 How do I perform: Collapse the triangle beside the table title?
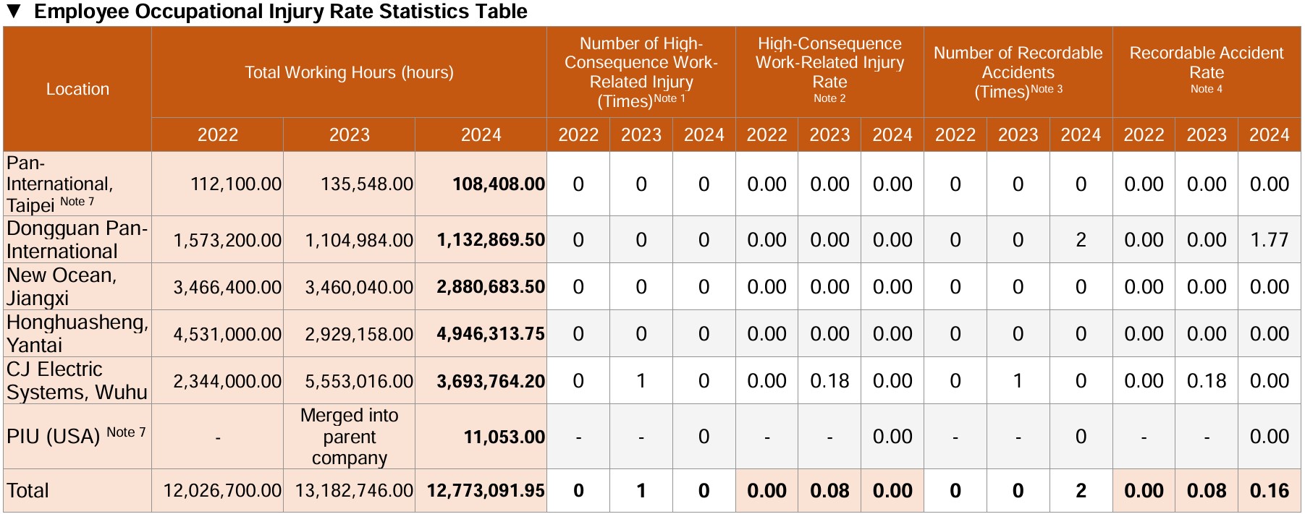click(14, 12)
